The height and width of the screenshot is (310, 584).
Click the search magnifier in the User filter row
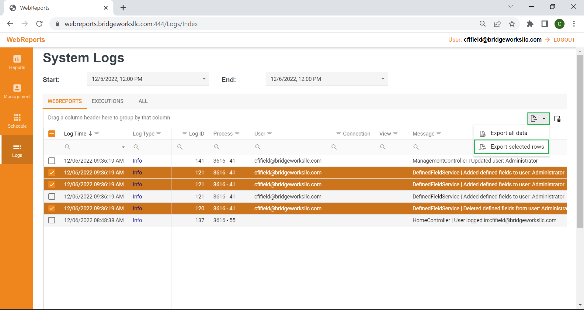tap(258, 147)
